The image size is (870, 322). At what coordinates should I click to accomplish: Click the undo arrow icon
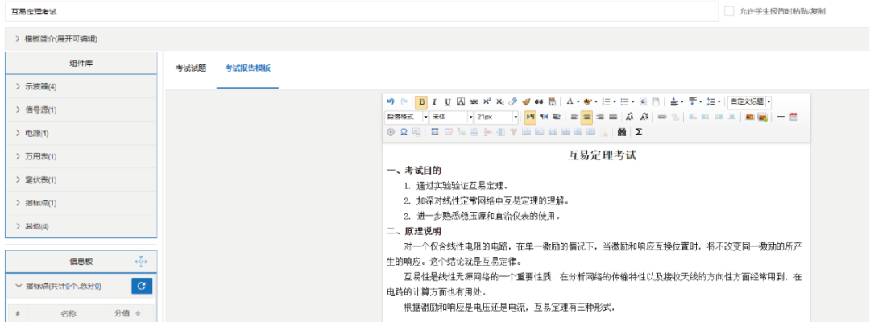391,102
